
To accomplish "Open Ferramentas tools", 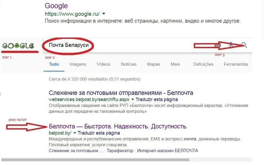I will click(x=236, y=64).
